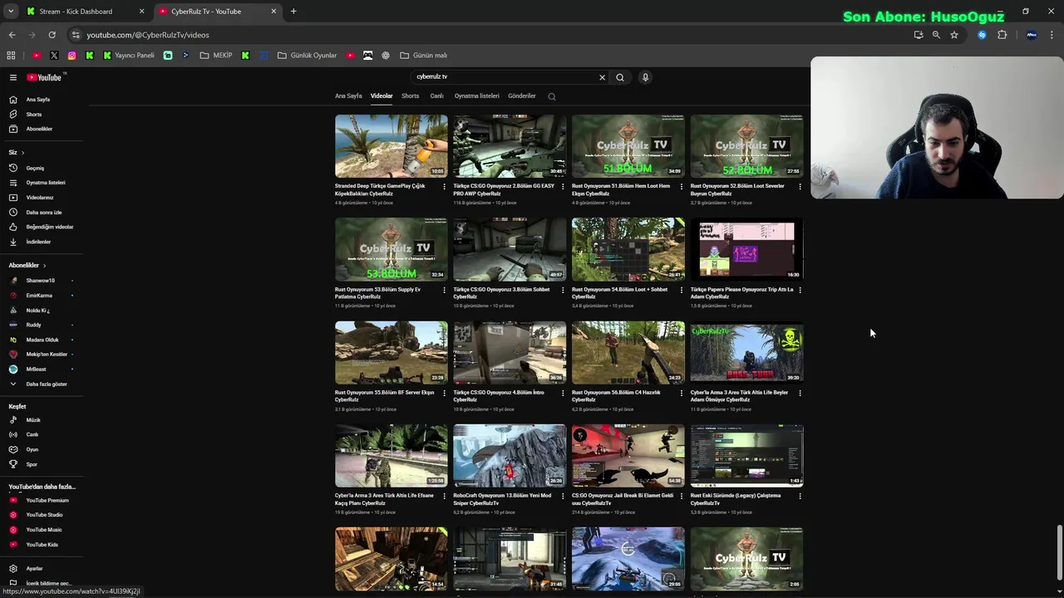This screenshot has height=598, width=1064.
Task: Start voice search with microphone icon
Action: pos(645,77)
